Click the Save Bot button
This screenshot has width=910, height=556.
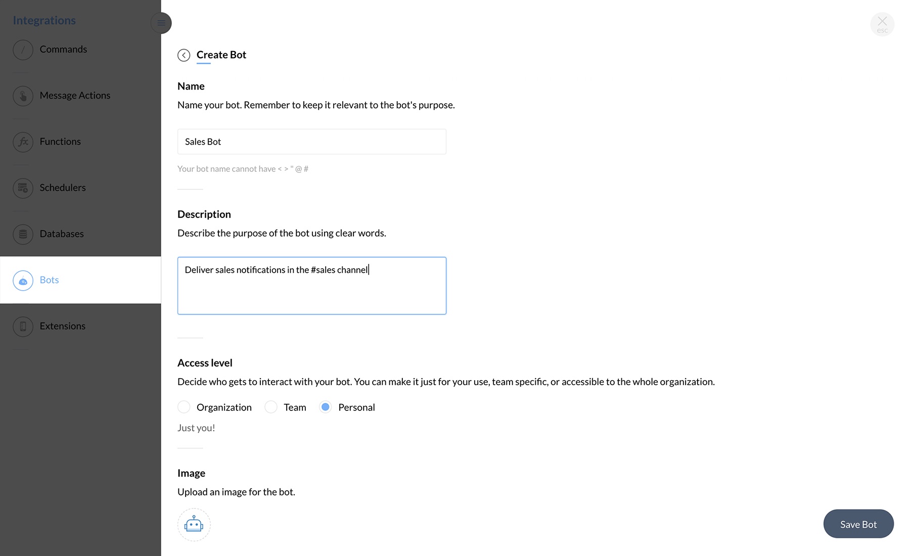click(x=858, y=524)
